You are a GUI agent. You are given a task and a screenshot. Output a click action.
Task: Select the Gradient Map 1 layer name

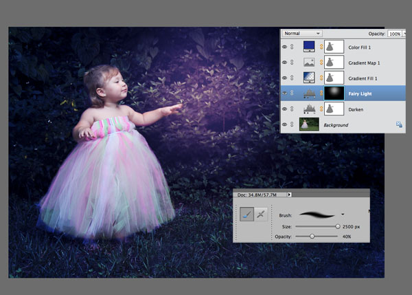point(364,63)
